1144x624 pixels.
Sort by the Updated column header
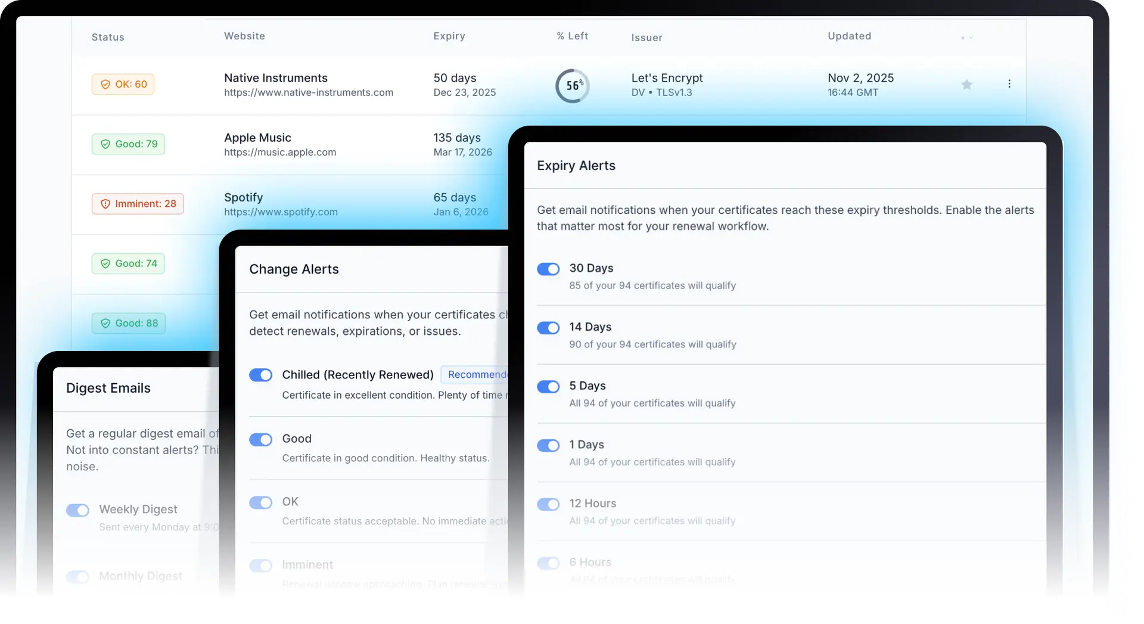click(x=849, y=36)
